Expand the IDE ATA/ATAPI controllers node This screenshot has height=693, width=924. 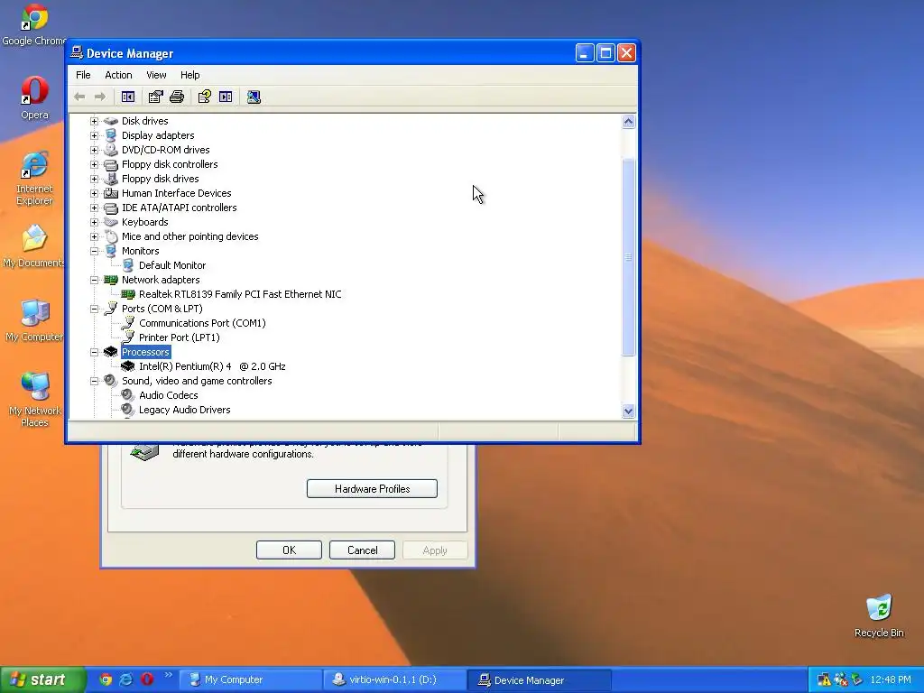click(x=94, y=208)
